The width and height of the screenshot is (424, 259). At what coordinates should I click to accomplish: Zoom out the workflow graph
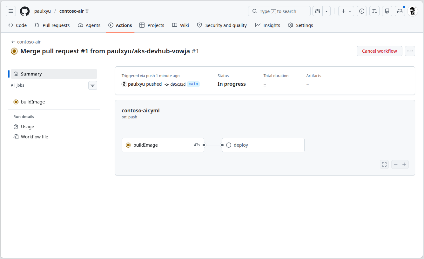click(x=395, y=164)
